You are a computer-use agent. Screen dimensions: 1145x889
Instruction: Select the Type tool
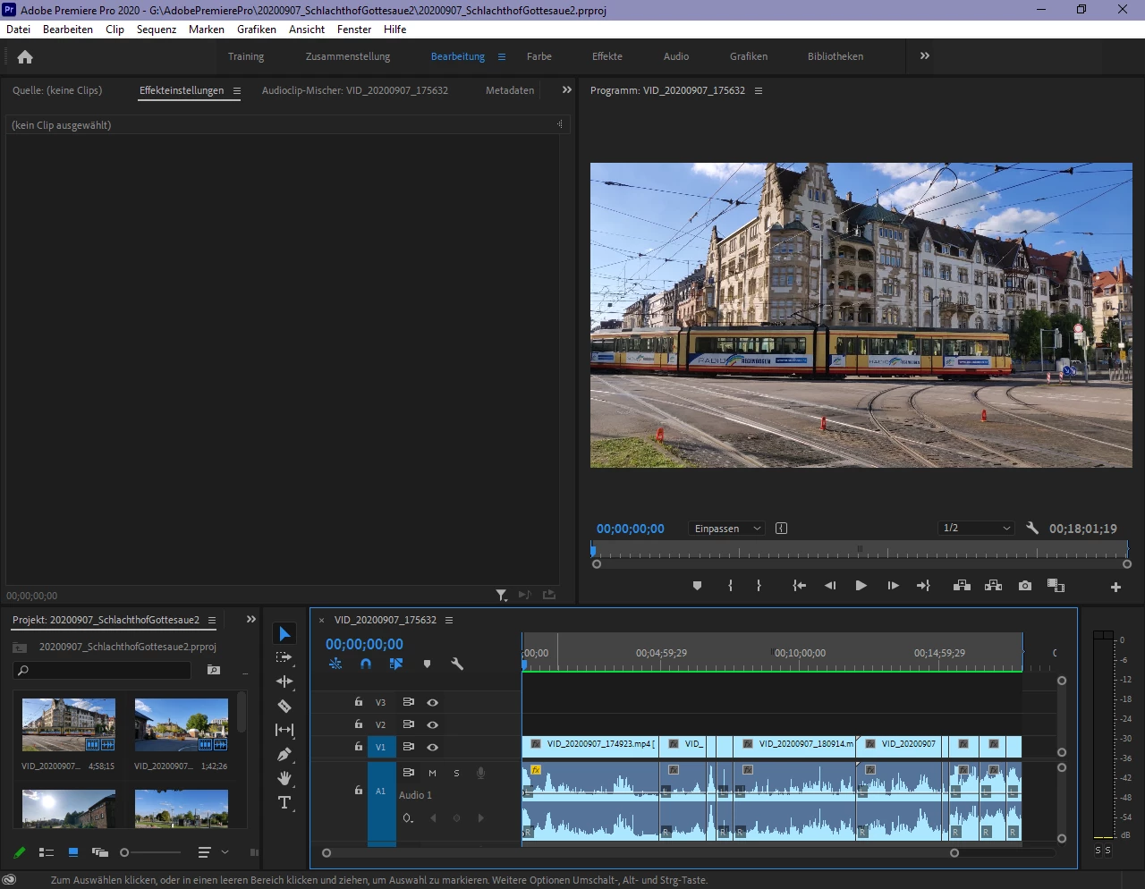coord(284,802)
